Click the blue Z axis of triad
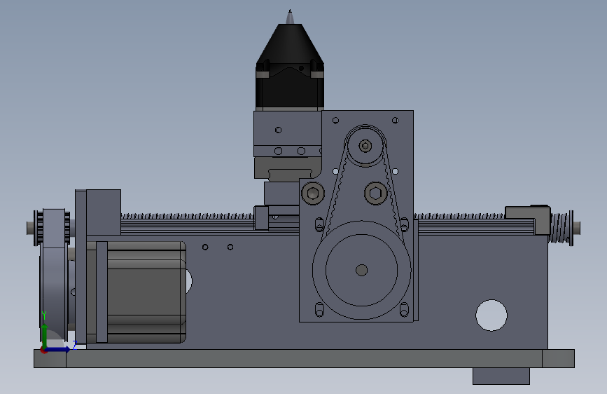The width and height of the screenshot is (607, 394). click(59, 349)
